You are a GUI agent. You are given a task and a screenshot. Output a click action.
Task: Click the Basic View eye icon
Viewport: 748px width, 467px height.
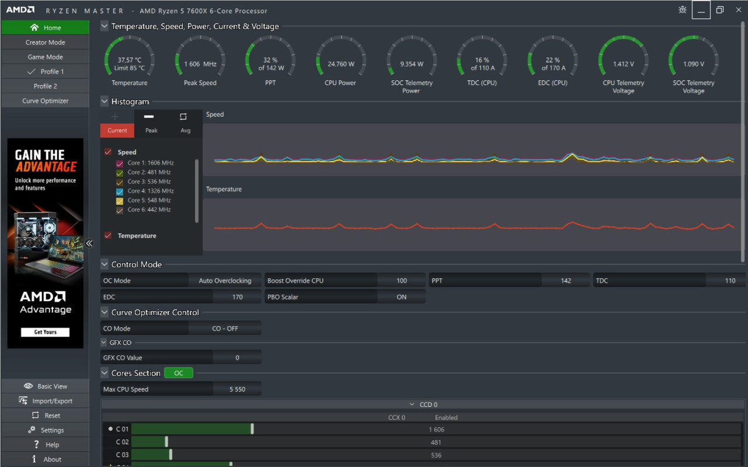click(28, 386)
